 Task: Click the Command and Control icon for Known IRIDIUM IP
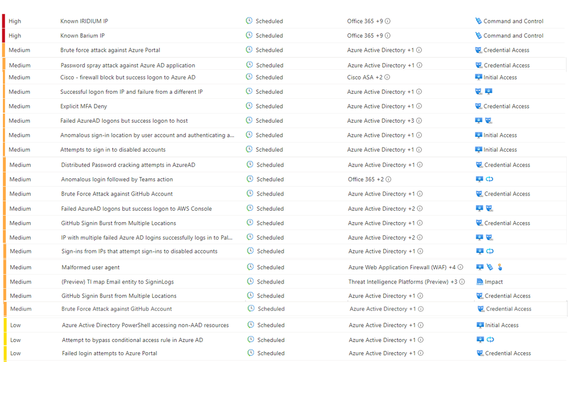(x=479, y=21)
